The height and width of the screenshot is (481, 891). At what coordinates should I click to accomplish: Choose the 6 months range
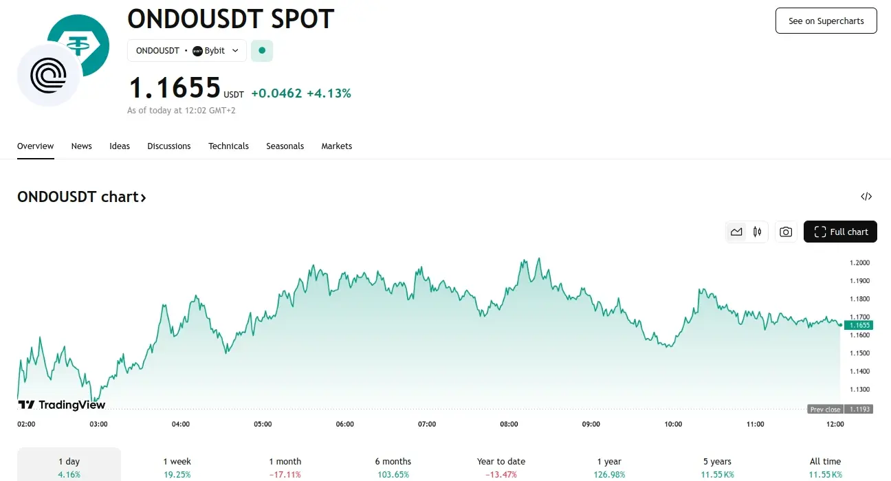[x=393, y=467]
